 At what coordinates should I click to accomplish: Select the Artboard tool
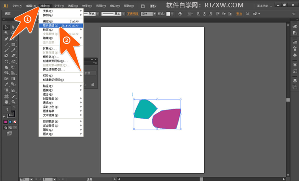pos(6,96)
